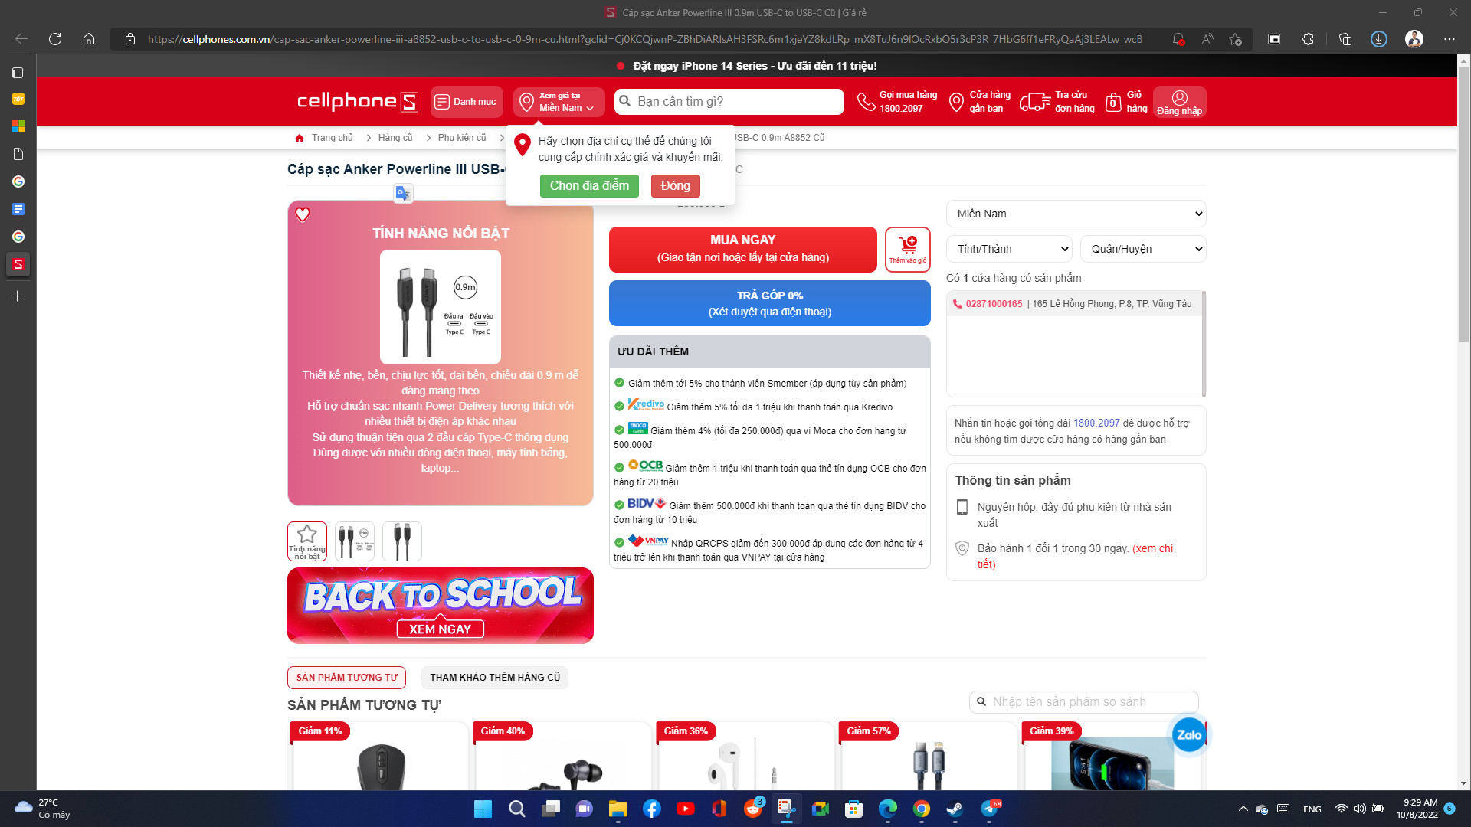This screenshot has height=827, width=1471.
Task: Click the Thêm vào giỏ add-to-cart icon
Action: click(908, 250)
